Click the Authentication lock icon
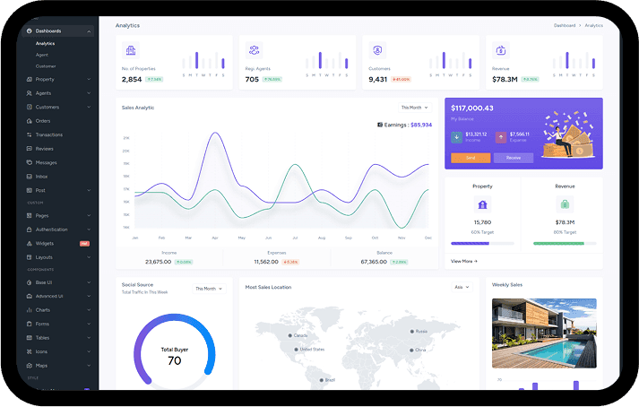Viewport: 639px width, 407px height. click(30, 229)
